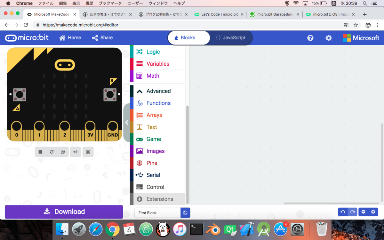Image resolution: width=384 pixels, height=240 pixels.
Task: Collapse the simulator panel with the chevron
Action: pyautogui.click(x=126, y=122)
